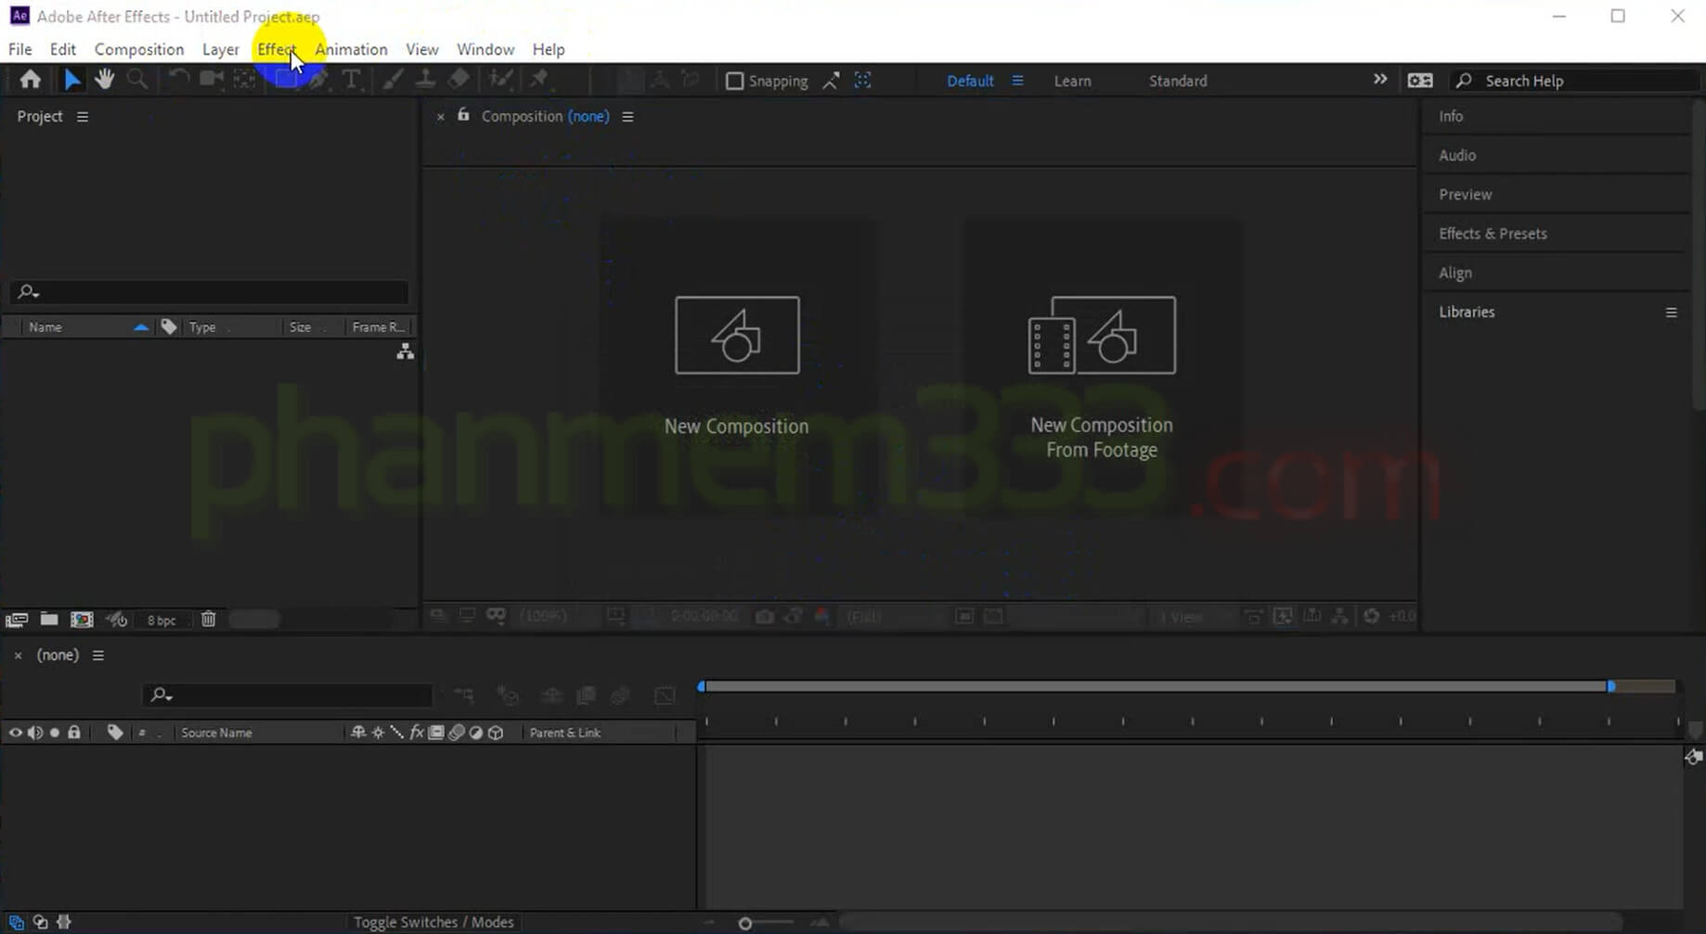Click the Interpret Footage icon
Image resolution: width=1706 pixels, height=934 pixels.
coord(17,620)
